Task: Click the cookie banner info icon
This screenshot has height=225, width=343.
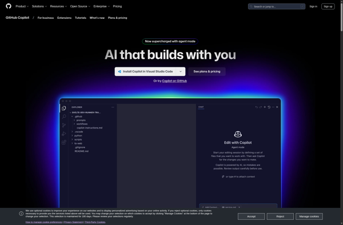Action: (21, 214)
